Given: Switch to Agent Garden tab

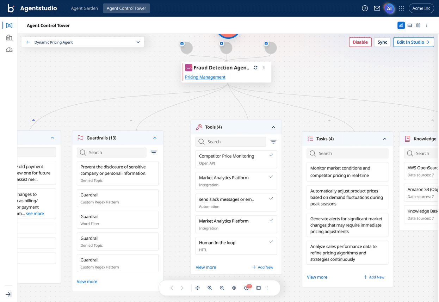Looking at the screenshot, I should [x=85, y=8].
